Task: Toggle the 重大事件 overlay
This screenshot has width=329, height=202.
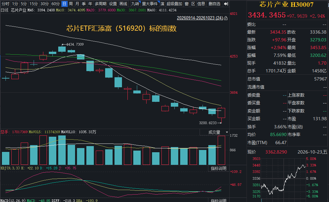Action: point(150,4)
